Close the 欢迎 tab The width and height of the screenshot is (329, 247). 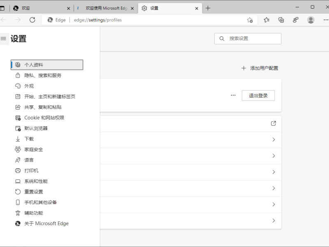(68, 8)
